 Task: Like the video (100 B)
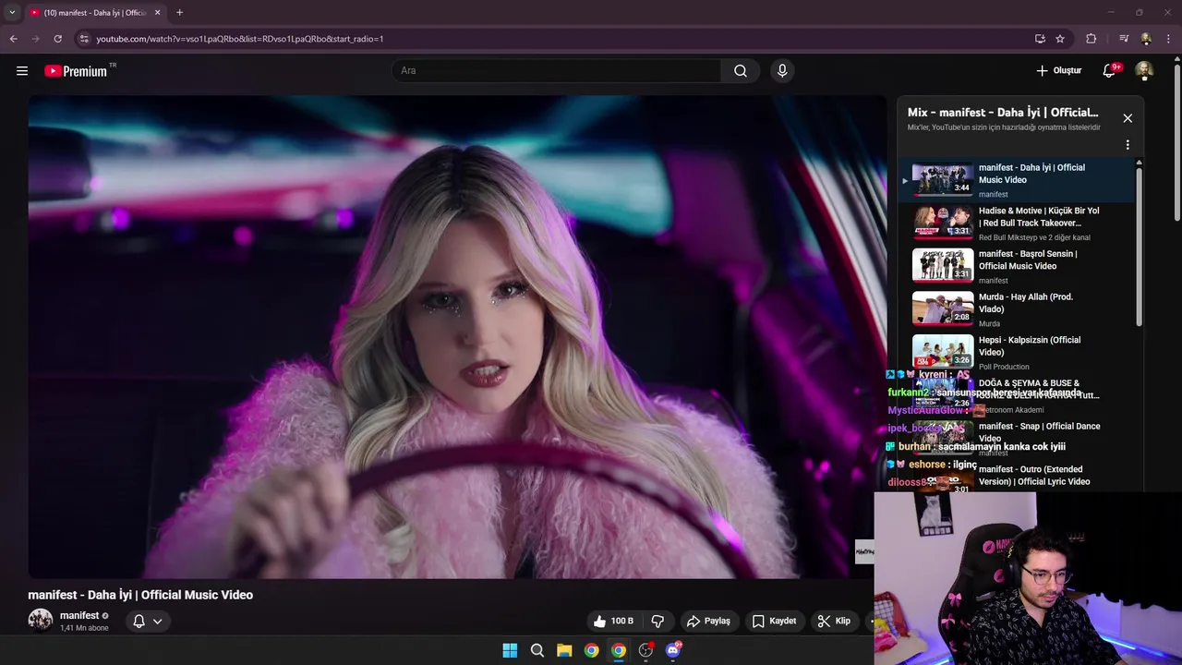point(614,621)
